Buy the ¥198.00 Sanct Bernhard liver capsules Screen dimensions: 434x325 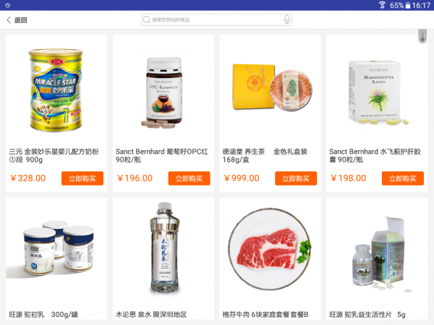403,178
